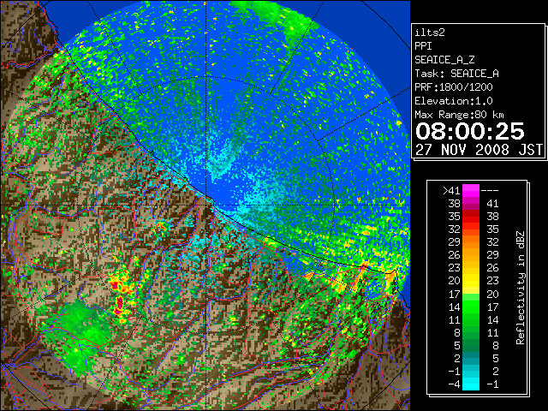Pick the magenta top band of color bar
The image size is (548, 411).
tap(471, 191)
